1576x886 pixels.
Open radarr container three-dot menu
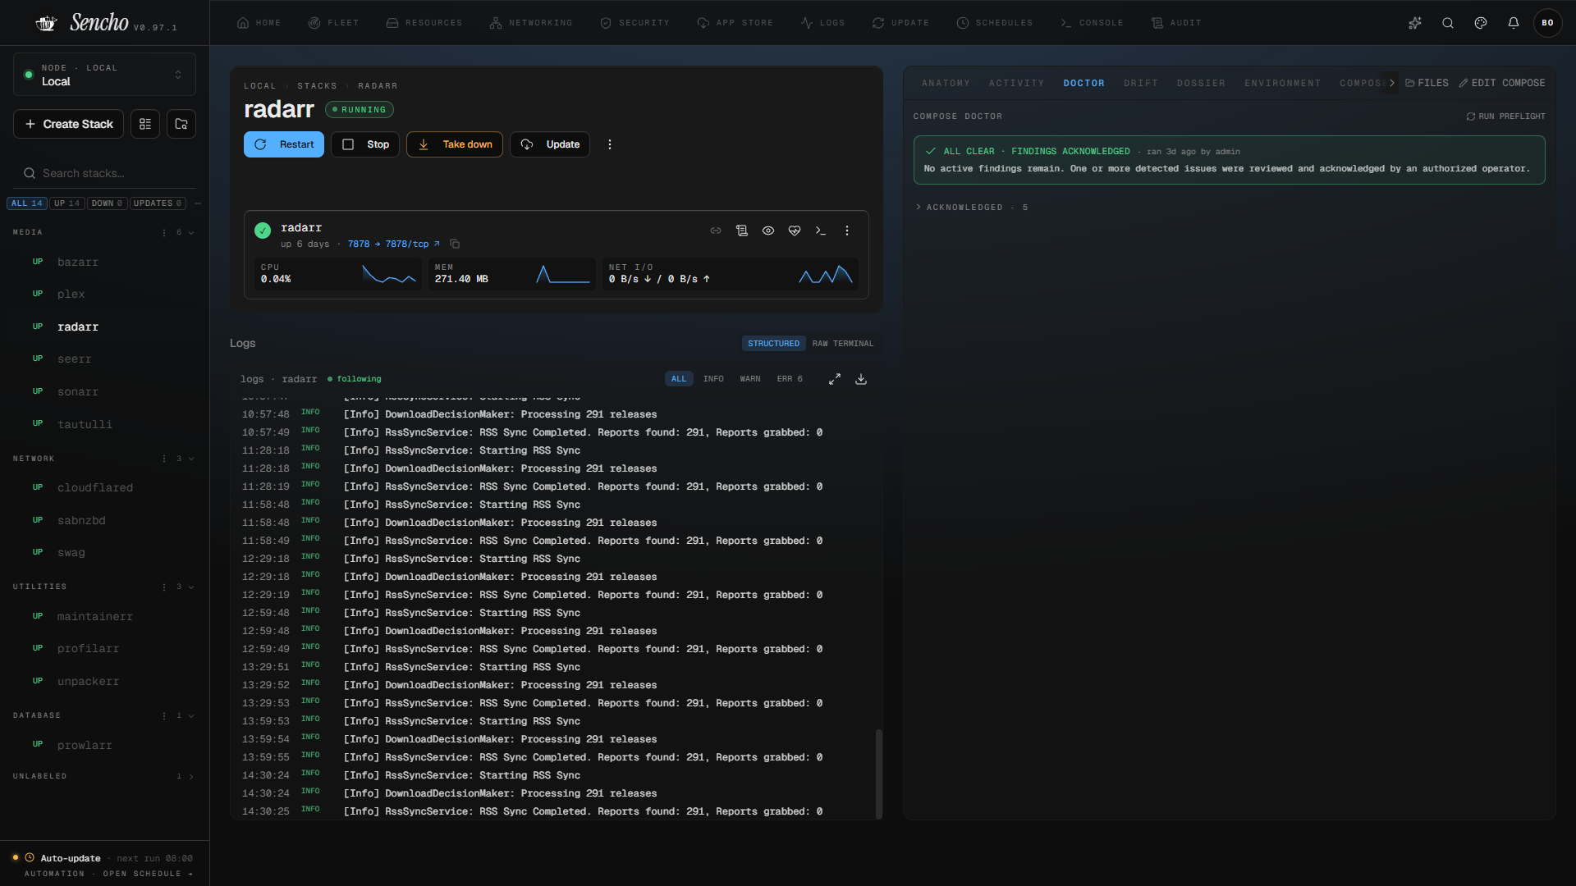(x=847, y=231)
